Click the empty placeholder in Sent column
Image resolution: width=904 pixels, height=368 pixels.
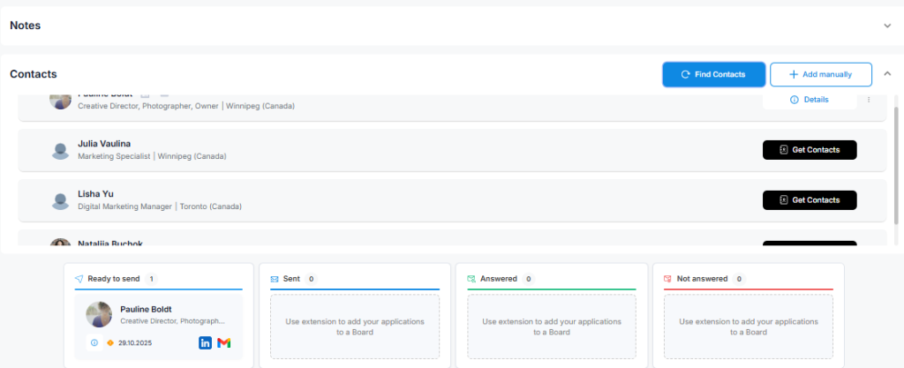pyautogui.click(x=355, y=327)
